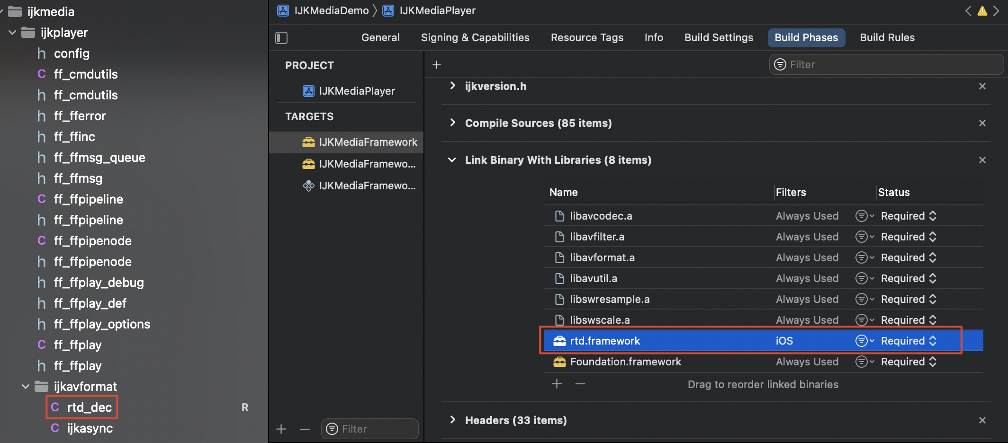Select the IJKMediaFramework target
Screen dimensions: 1008x443
click(x=346, y=142)
